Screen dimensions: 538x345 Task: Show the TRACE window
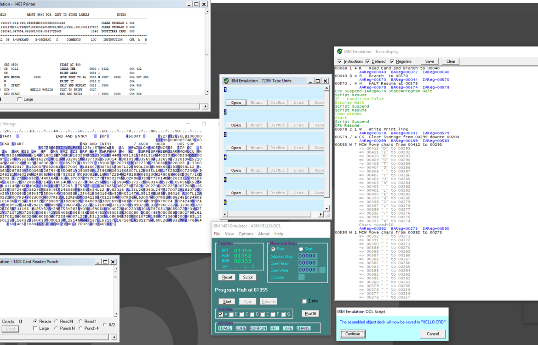[225, 328]
